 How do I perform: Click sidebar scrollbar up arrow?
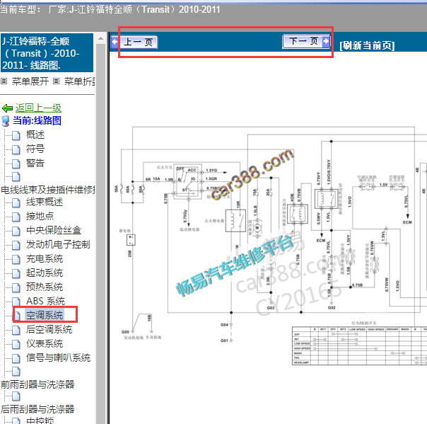[x=101, y=38]
